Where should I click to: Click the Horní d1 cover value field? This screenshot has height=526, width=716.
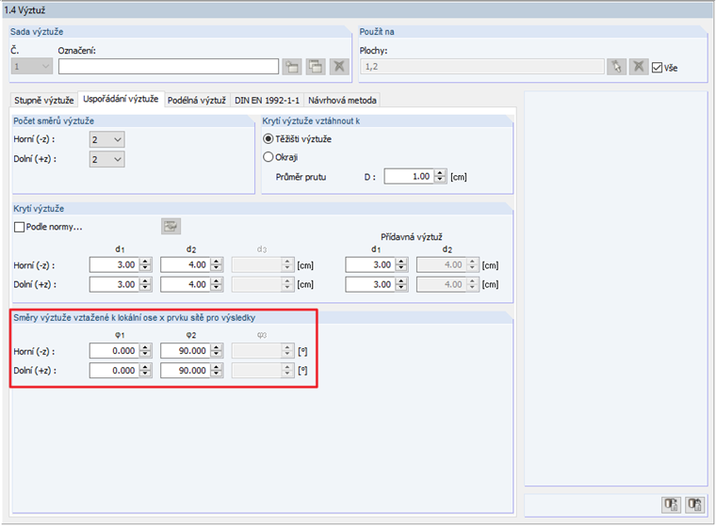tap(114, 264)
